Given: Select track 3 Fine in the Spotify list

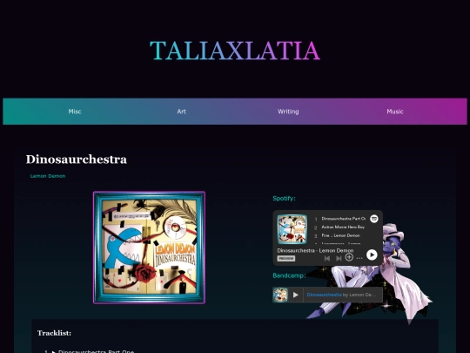Looking at the screenshot, I should click(x=340, y=235).
